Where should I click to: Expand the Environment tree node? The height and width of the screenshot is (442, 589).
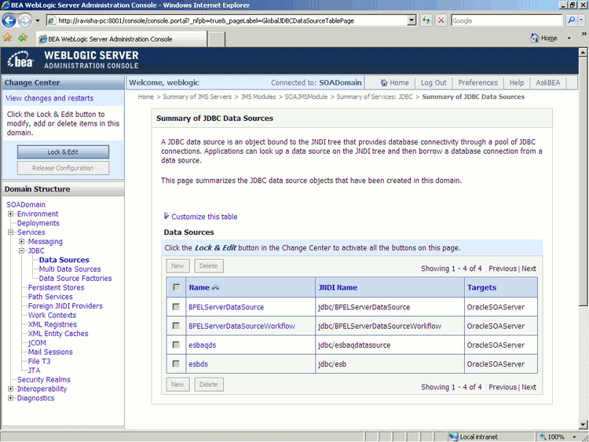click(x=10, y=214)
